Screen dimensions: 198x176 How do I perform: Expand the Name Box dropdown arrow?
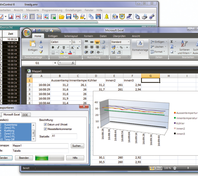[x=55, y=63]
